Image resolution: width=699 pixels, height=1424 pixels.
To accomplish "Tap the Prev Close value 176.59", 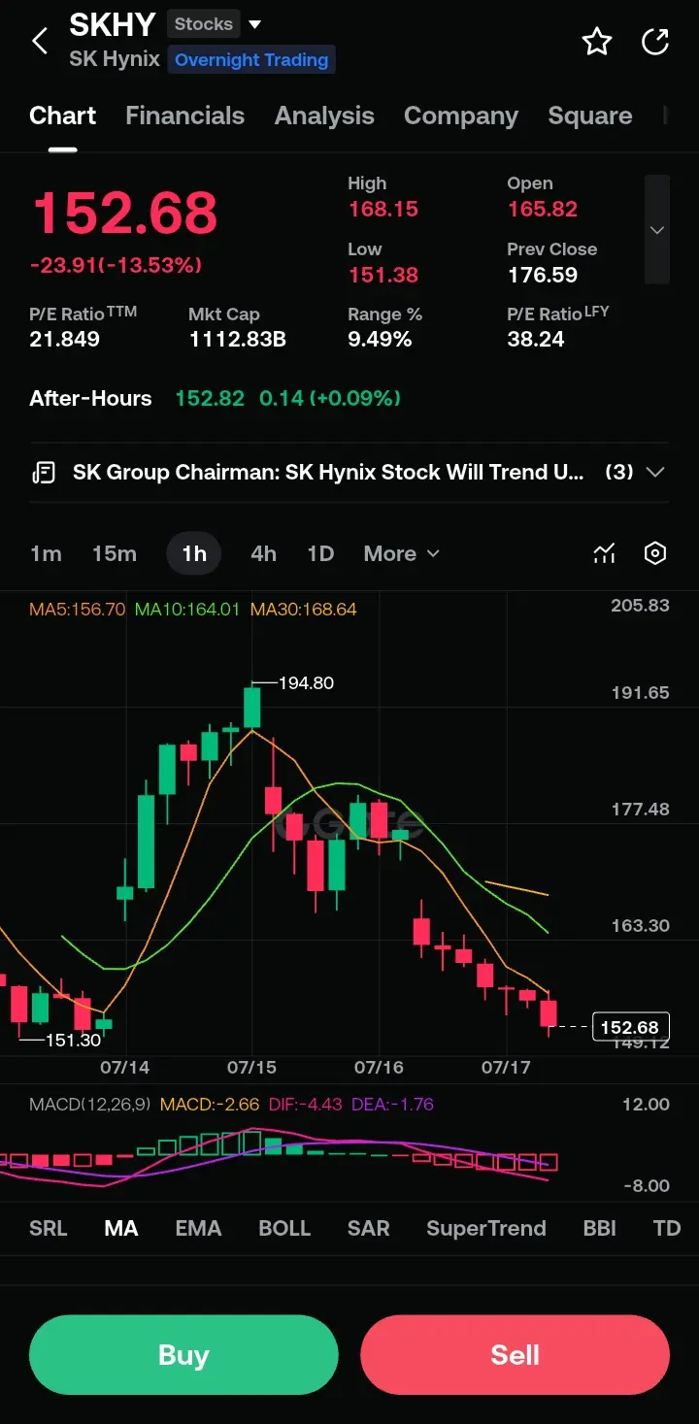I will [543, 275].
